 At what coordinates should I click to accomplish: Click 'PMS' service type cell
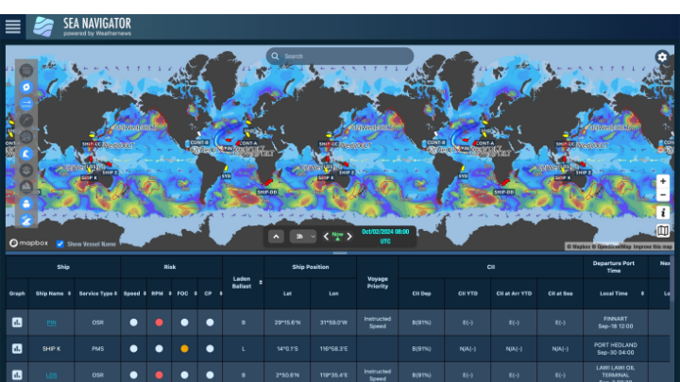pos(97,349)
